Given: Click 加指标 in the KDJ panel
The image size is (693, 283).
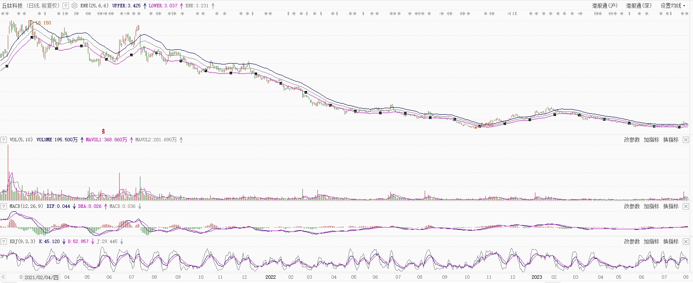Looking at the screenshot, I should (x=651, y=242).
